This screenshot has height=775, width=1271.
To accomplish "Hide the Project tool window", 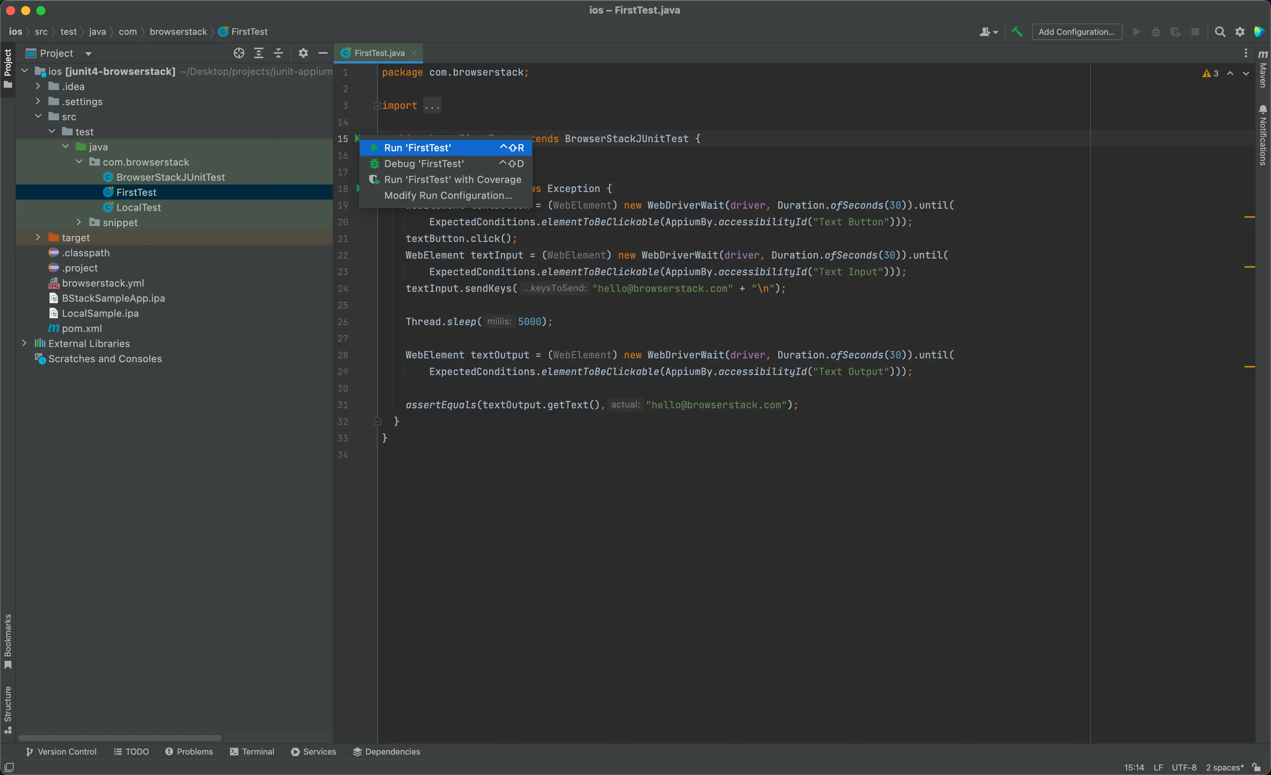I will click(323, 53).
